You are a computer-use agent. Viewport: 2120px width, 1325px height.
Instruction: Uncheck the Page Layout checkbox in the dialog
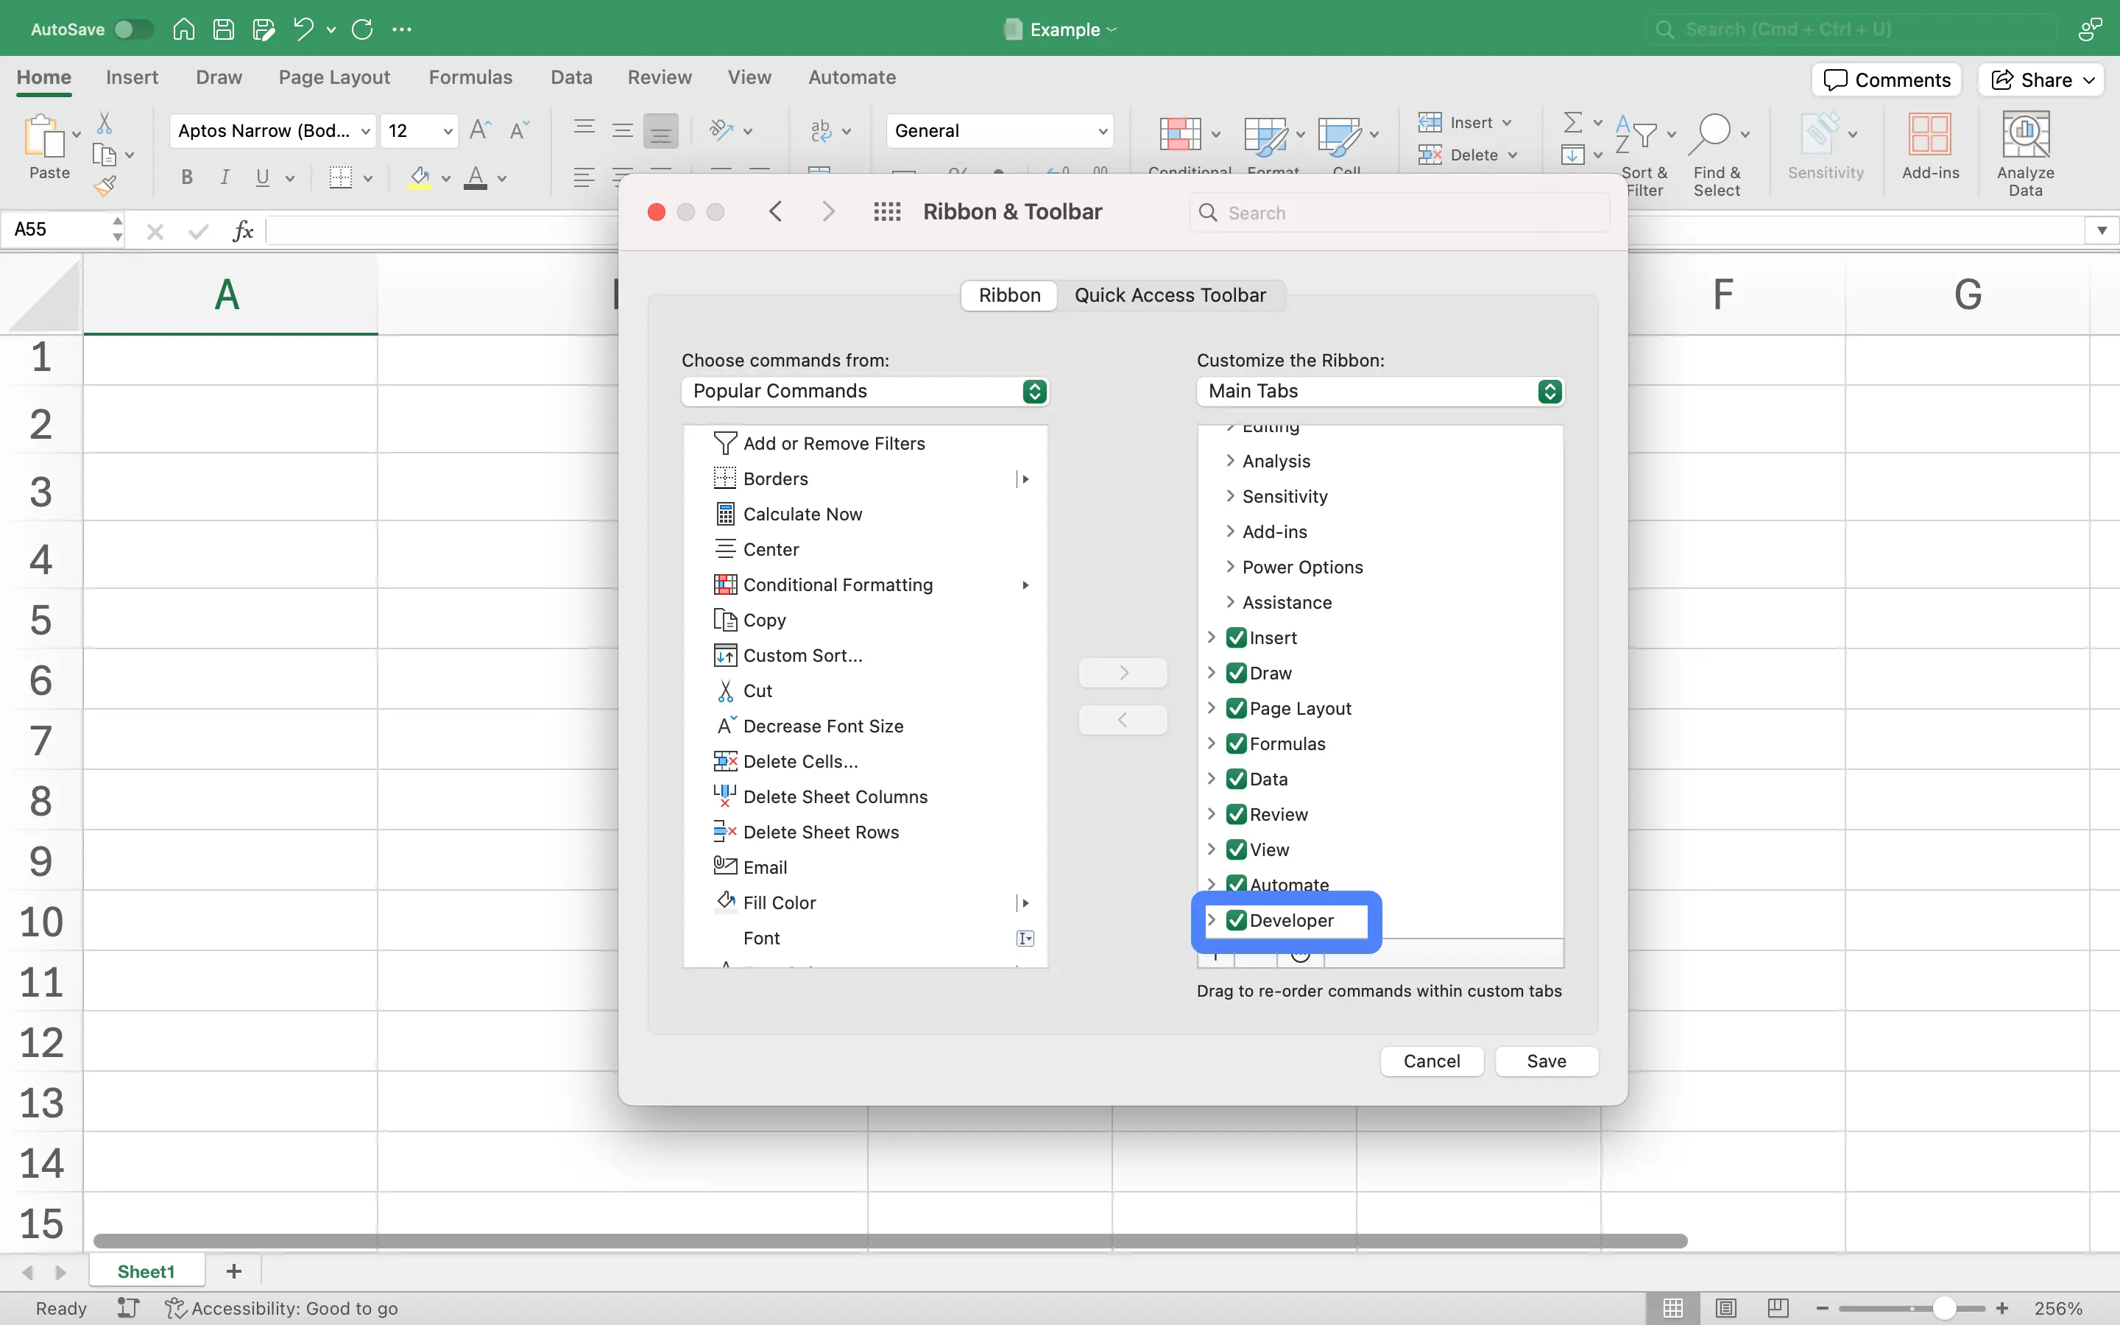pyautogui.click(x=1236, y=708)
